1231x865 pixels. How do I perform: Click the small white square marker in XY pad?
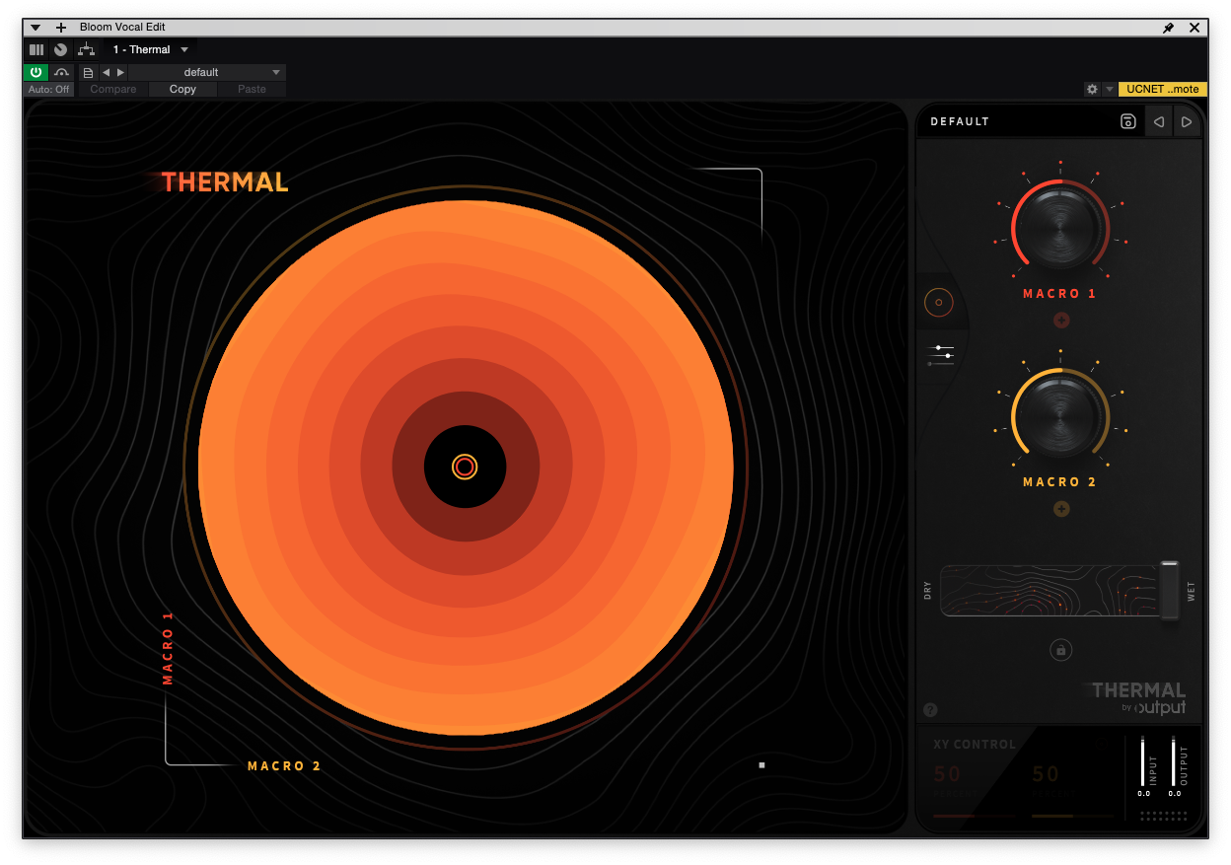click(x=761, y=764)
